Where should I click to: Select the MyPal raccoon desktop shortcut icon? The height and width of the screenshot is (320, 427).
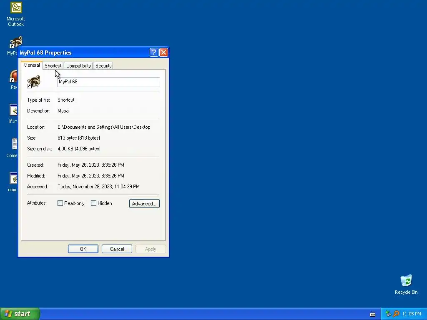click(16, 42)
